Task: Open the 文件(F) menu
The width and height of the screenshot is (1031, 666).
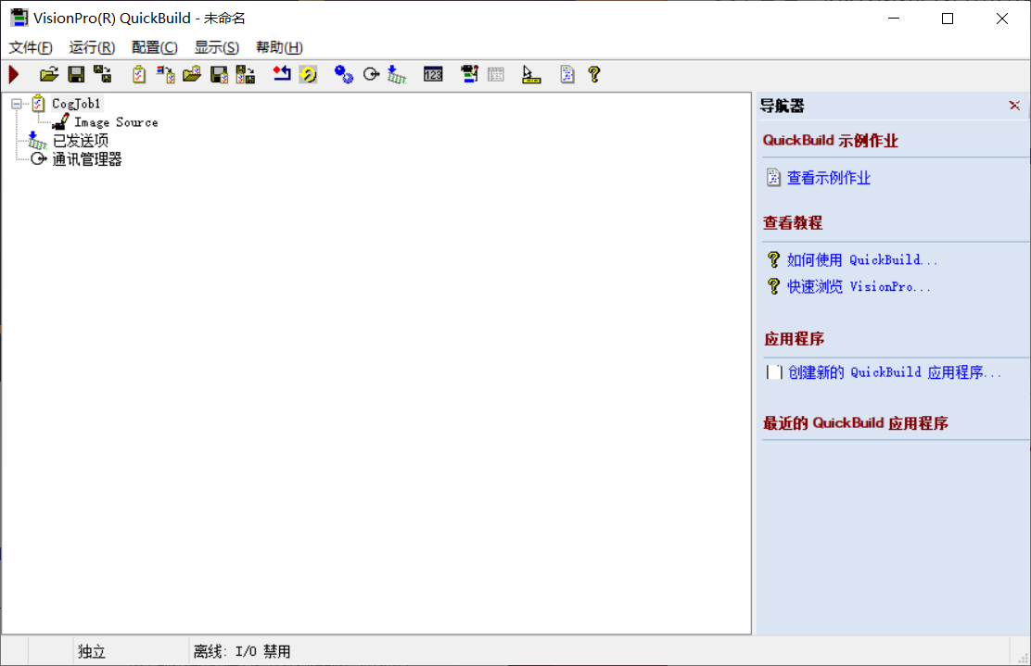Action: pyautogui.click(x=31, y=47)
